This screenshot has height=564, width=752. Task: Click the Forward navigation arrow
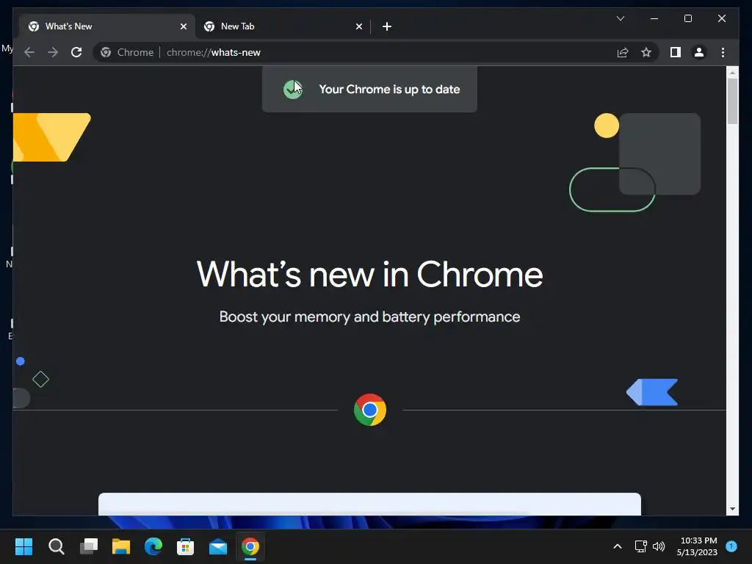[53, 52]
